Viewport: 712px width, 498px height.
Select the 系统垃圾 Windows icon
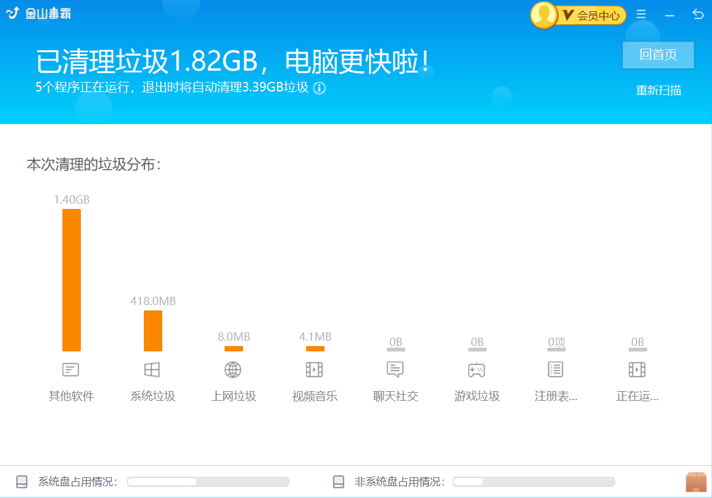[x=152, y=369]
